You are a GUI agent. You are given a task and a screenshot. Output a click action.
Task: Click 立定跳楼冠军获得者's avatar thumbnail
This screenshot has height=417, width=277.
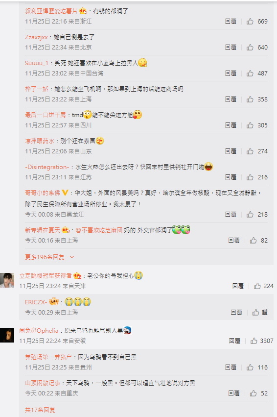7,280
